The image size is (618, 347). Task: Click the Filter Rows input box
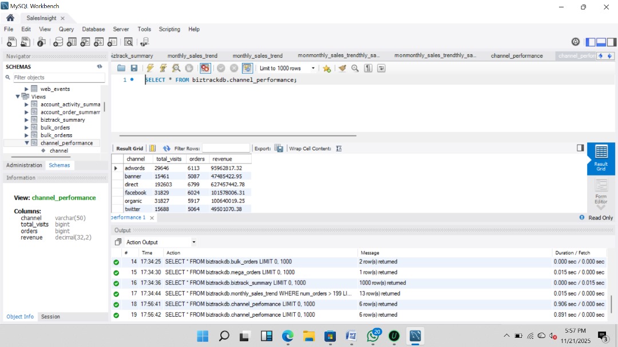click(226, 149)
